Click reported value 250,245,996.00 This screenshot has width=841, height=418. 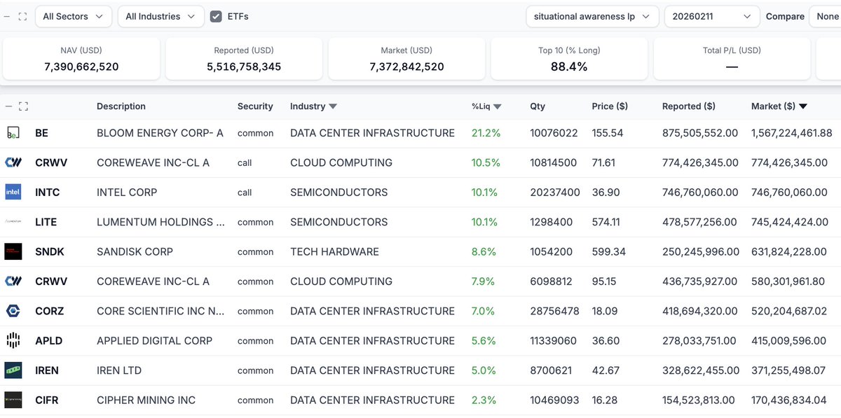tap(701, 252)
